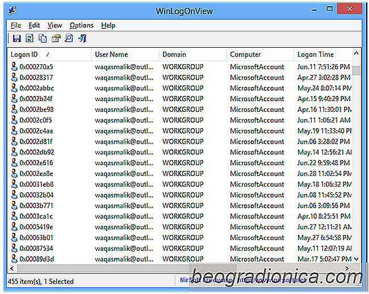Open the Properties toolbar icon
369x294 pixels.
[x=56, y=39]
